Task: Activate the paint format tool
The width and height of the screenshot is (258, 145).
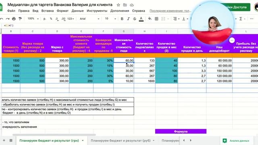Action: point(20,19)
